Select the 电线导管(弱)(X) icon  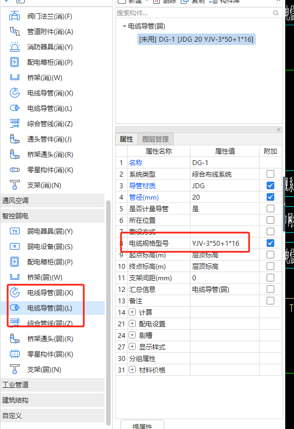14,292
